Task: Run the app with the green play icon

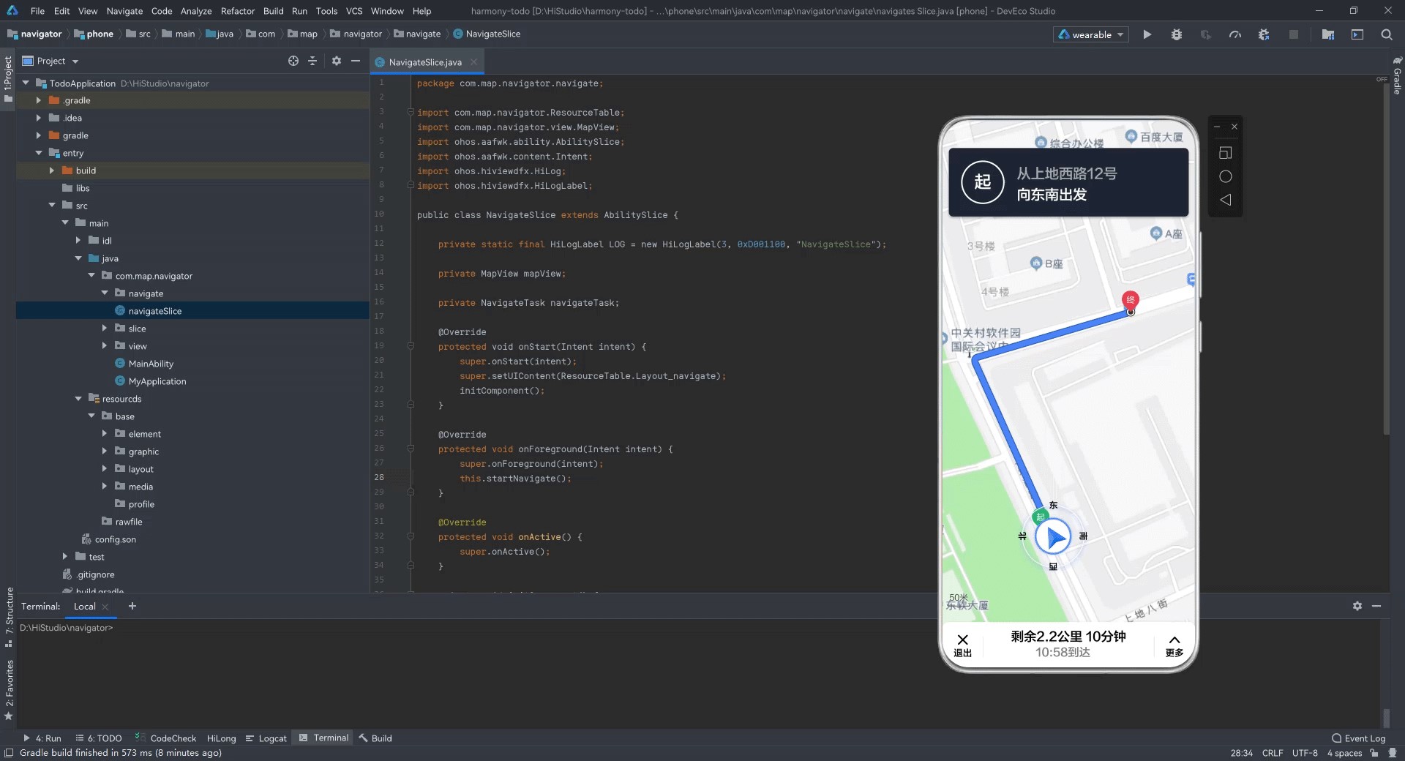Action: click(x=1147, y=34)
